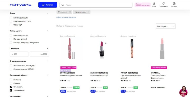
Task: Remove the Увлажнение filter chip
Action: click(x=88, y=12)
